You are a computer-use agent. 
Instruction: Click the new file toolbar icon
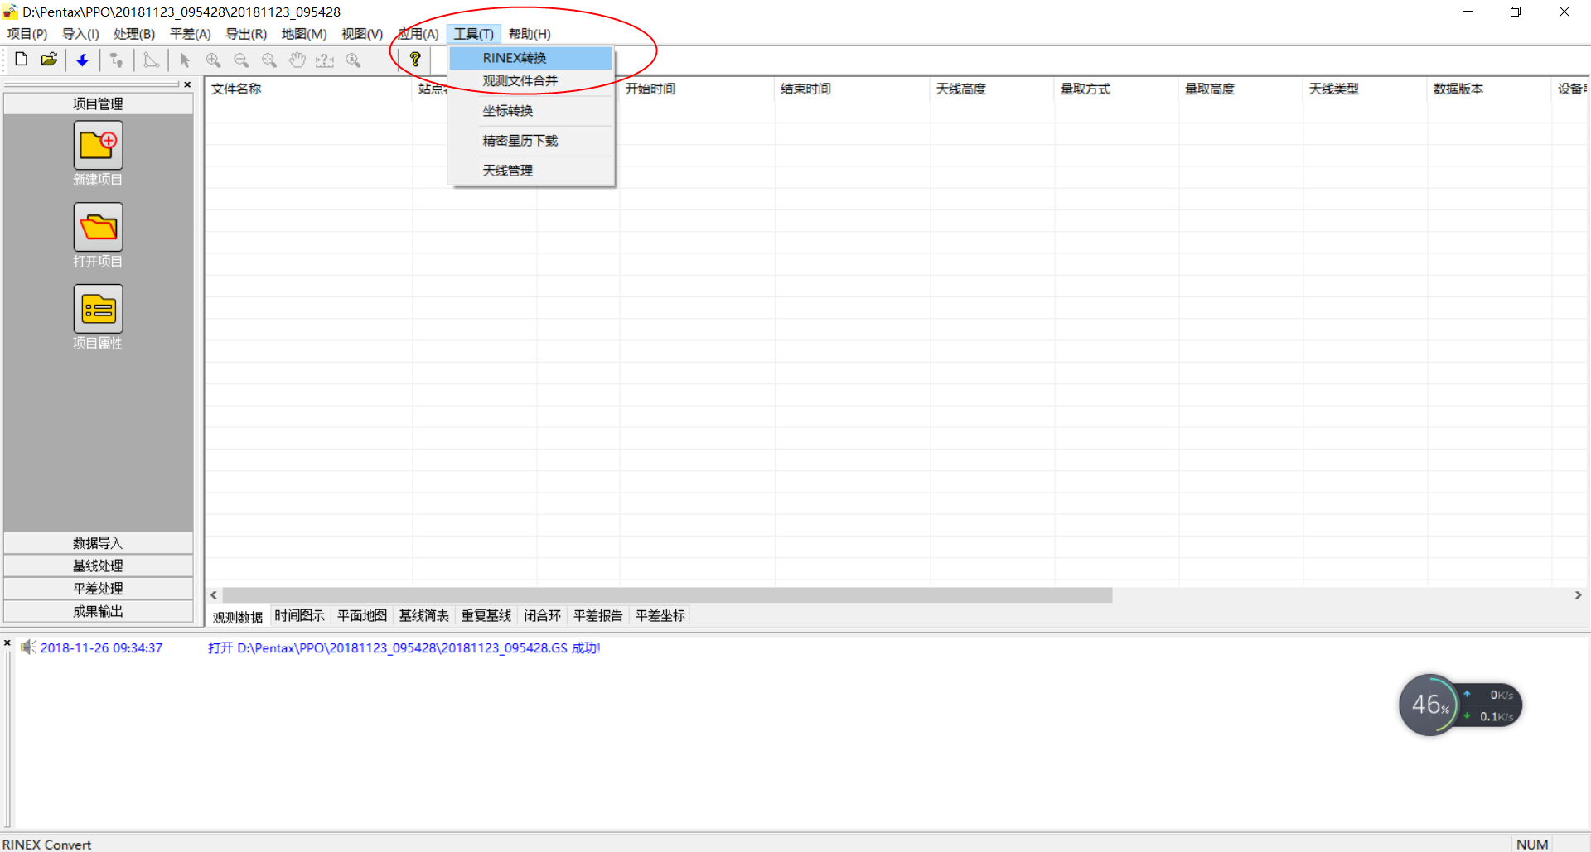pos(22,59)
